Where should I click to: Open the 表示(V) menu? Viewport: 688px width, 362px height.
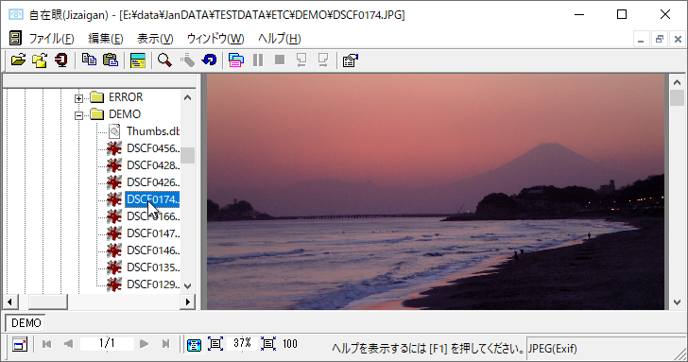pyautogui.click(x=155, y=39)
